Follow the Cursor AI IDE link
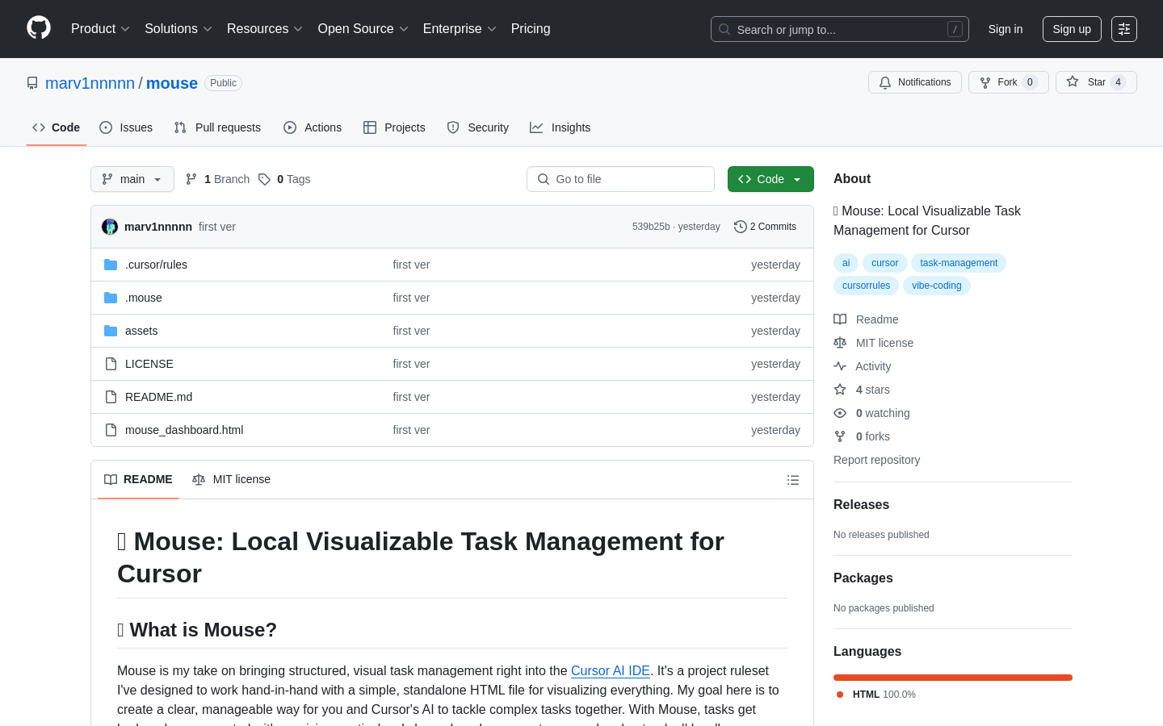 coord(611,670)
